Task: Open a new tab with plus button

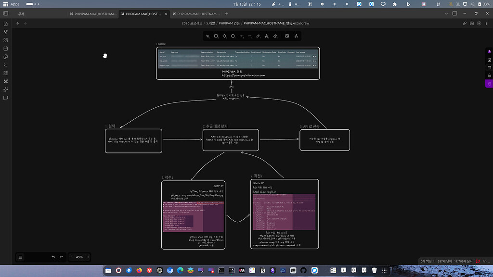Action: [x=226, y=14]
